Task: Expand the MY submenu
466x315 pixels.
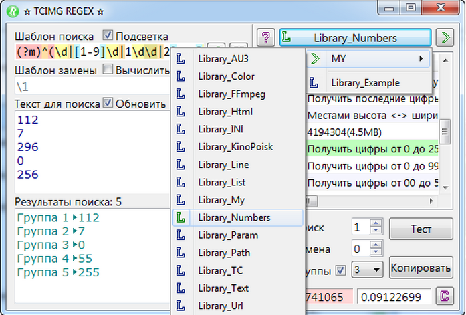Action: (368, 59)
